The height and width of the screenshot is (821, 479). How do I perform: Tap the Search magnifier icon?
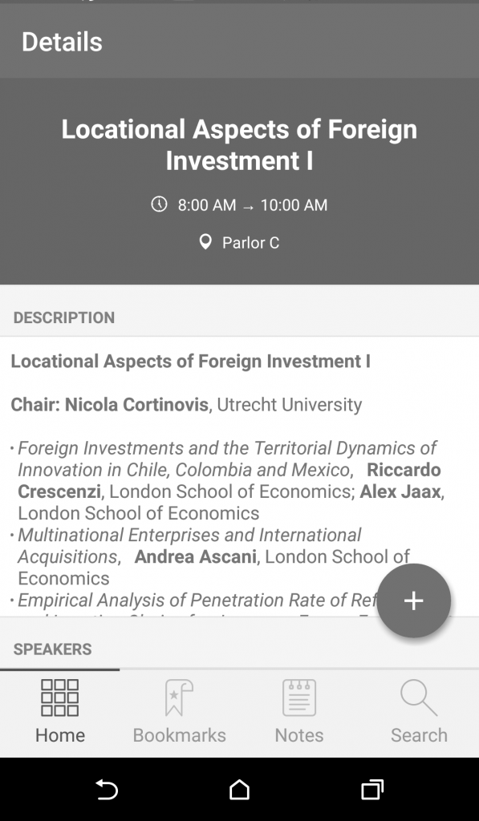[x=419, y=698]
